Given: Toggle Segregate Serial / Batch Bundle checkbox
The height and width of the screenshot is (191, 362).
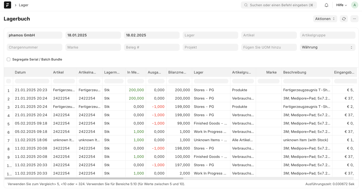Looking at the screenshot, I should [9, 59].
